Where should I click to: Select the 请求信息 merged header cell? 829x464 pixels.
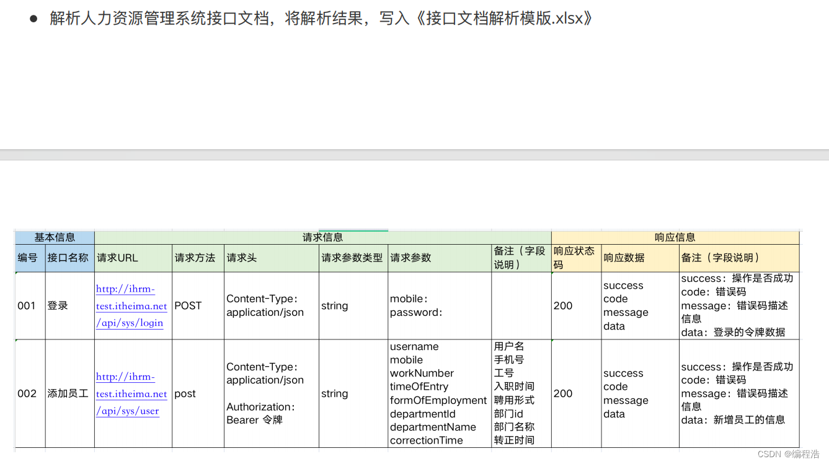coord(323,237)
